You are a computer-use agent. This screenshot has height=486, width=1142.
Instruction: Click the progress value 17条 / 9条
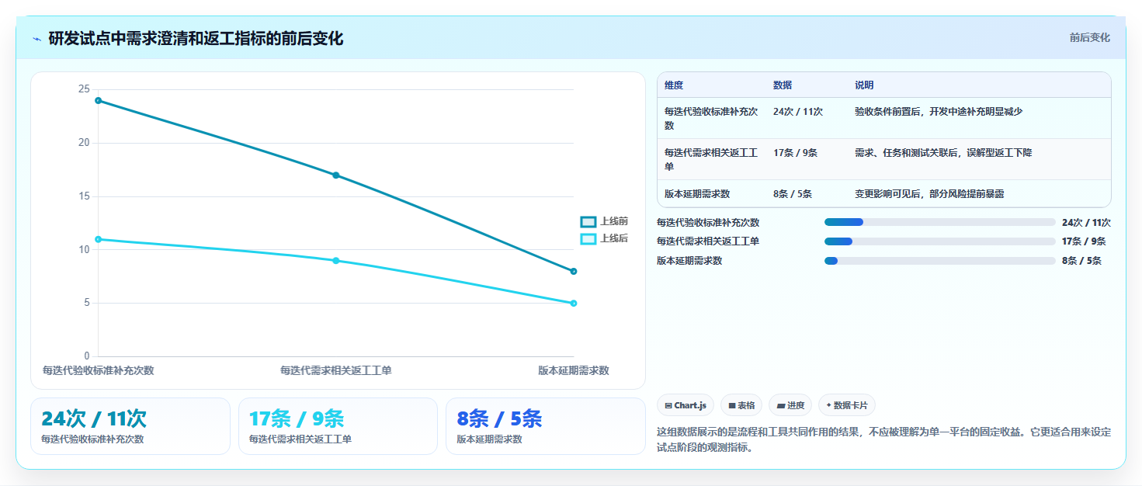click(x=1084, y=241)
